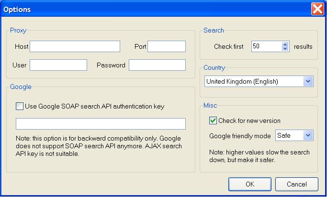Increase the Check first results value
Viewport: 327px width, 197px height.
[x=285, y=44]
